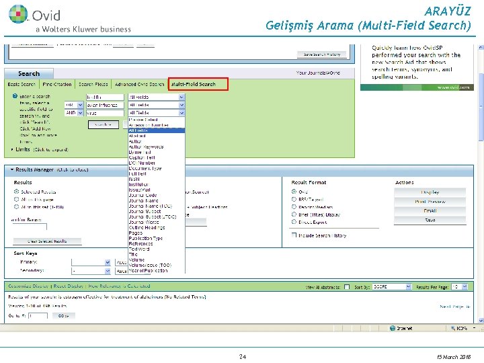
Task: Click Clear Selected Results button
Action: [47, 241]
